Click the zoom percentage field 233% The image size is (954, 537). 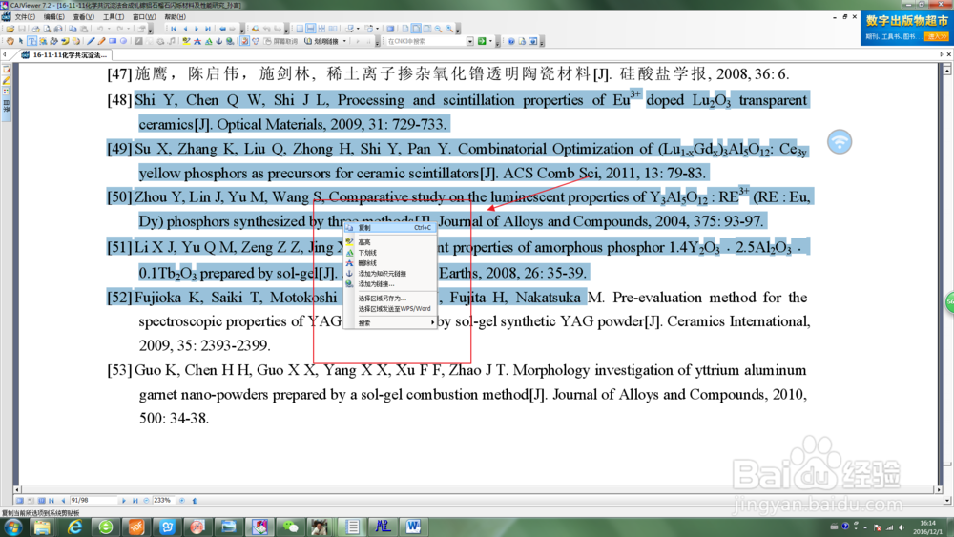tap(164, 500)
